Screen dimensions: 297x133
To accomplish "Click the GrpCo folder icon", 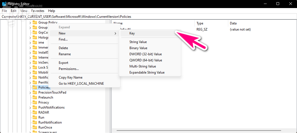I will coord(35,32).
